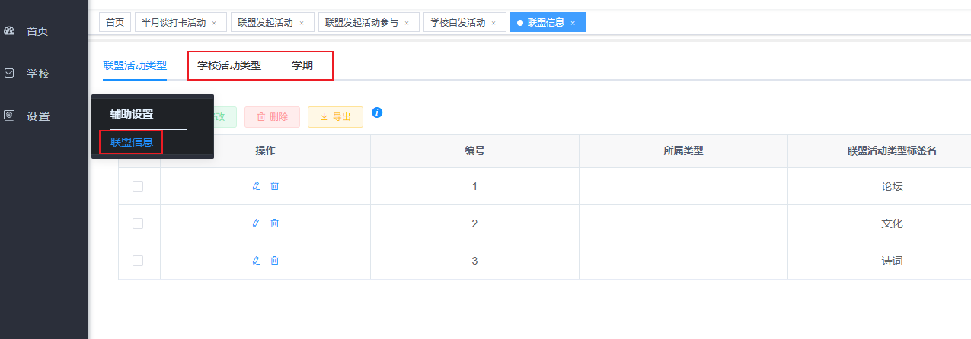Image resolution: width=971 pixels, height=339 pixels.
Task: Open 联盟信息 in the 辅助设置 flyout
Action: tap(132, 141)
